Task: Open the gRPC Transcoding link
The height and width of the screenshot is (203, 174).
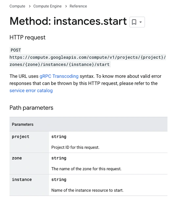Action: coord(59,76)
